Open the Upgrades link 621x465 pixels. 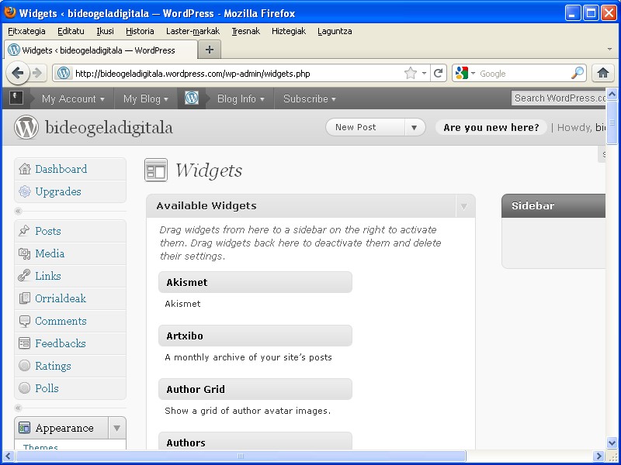[x=57, y=191]
